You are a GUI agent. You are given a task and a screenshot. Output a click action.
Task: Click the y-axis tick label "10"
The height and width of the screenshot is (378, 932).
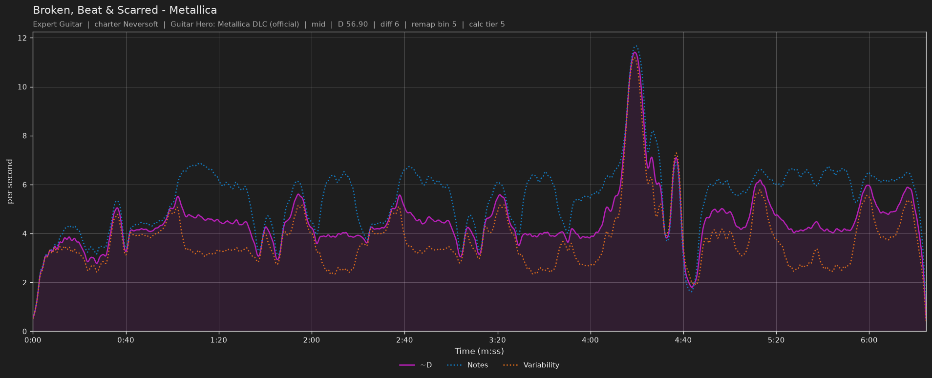tap(22, 87)
